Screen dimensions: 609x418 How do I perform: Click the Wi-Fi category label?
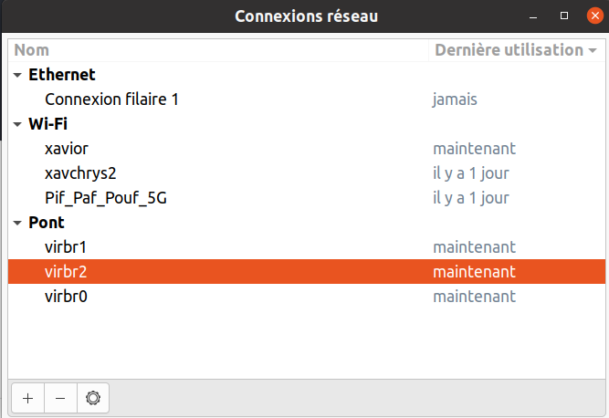[47, 124]
